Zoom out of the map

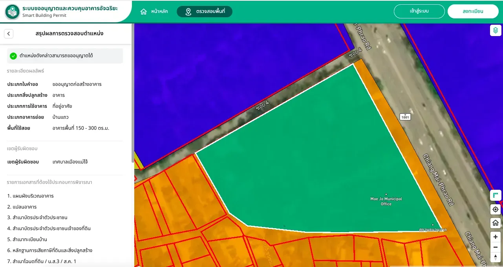pyautogui.click(x=496, y=247)
